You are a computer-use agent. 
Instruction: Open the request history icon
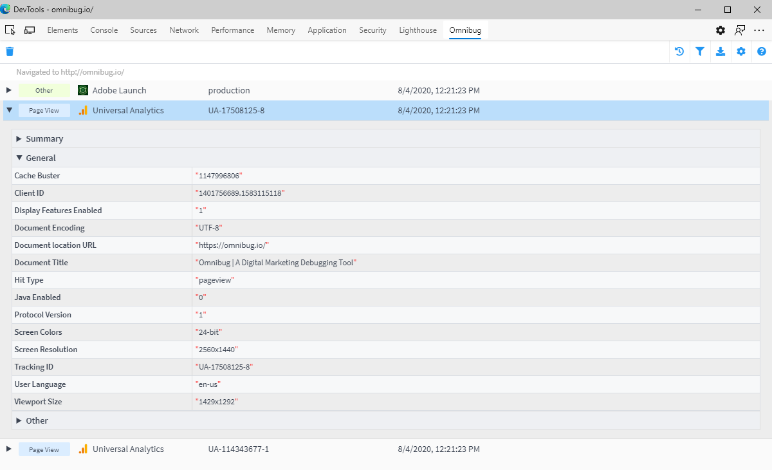679,52
